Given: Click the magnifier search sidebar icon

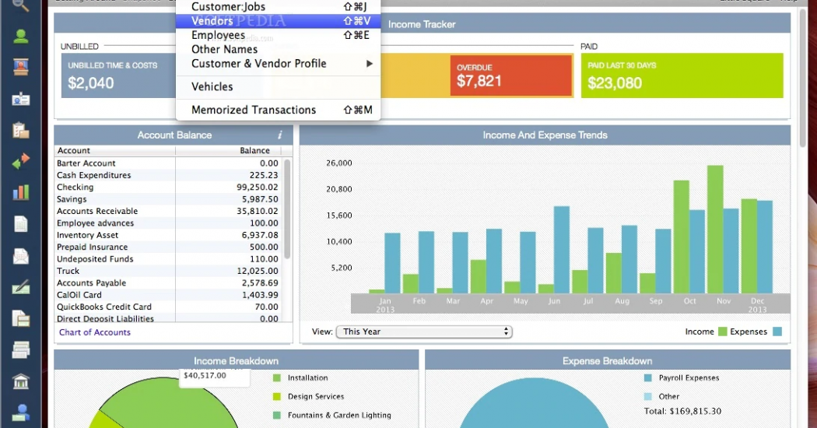Looking at the screenshot, I should [x=21, y=5].
